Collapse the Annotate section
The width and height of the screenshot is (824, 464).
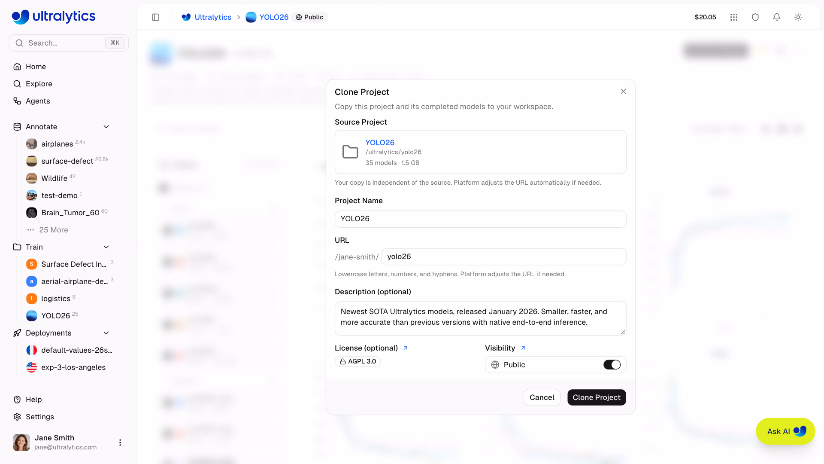tap(106, 127)
